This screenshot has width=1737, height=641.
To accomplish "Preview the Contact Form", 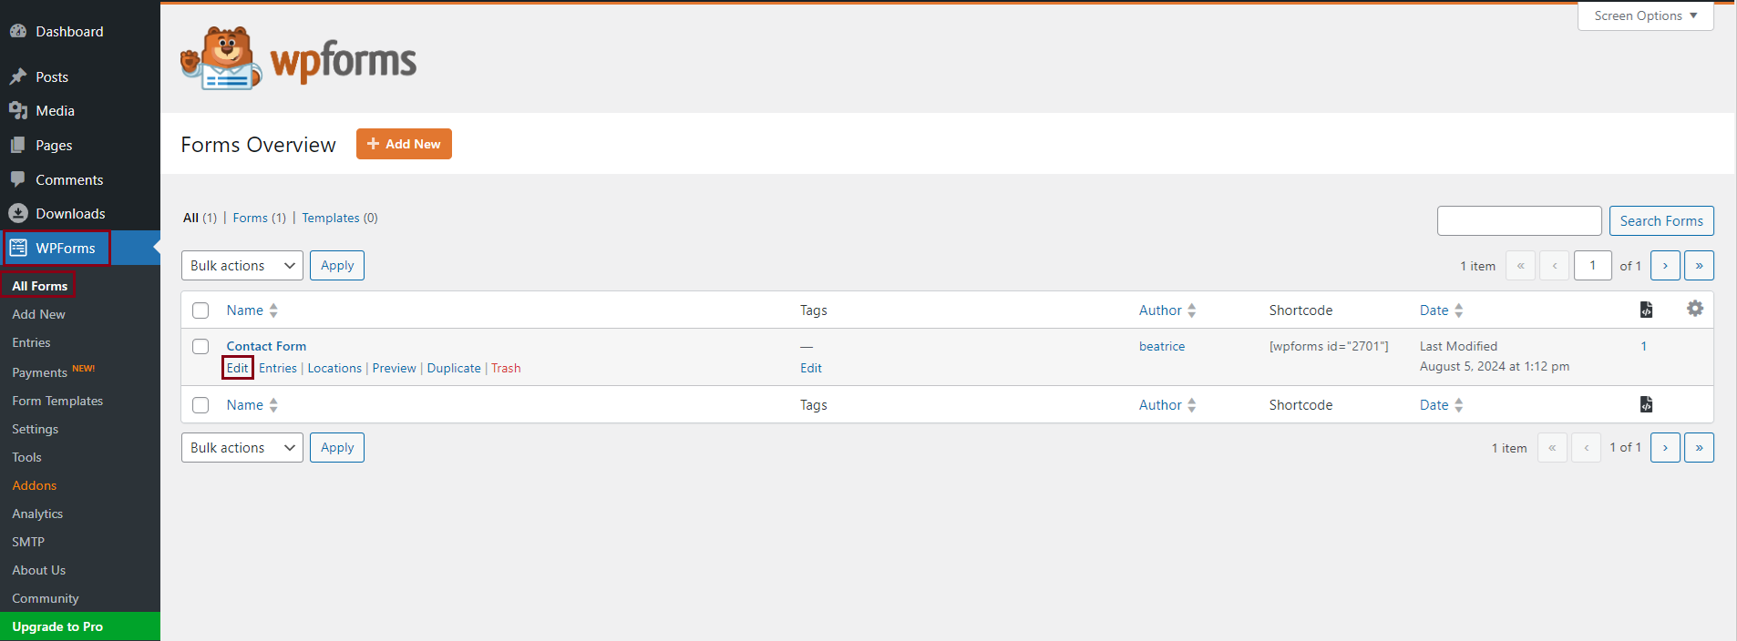I will 394,368.
